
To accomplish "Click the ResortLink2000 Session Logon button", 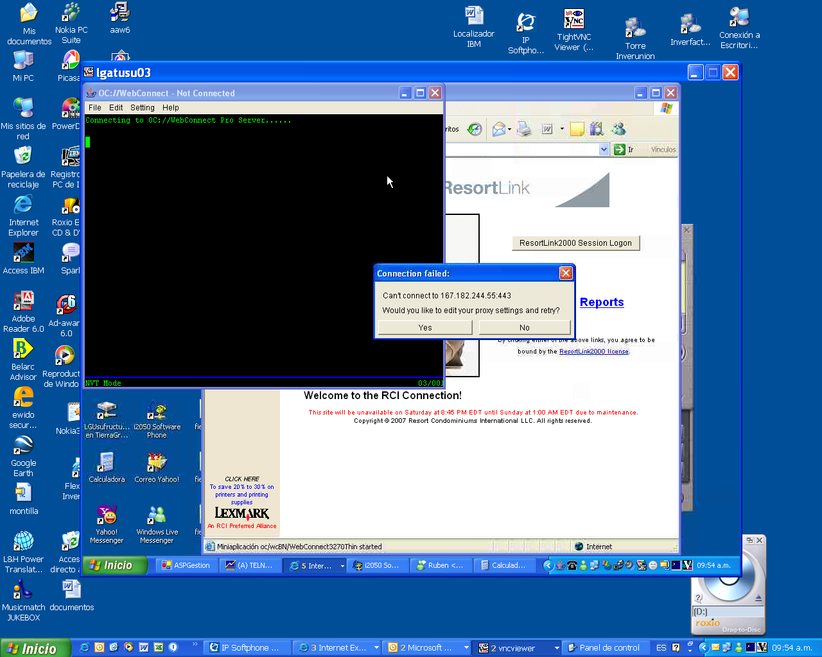I will (x=575, y=243).
